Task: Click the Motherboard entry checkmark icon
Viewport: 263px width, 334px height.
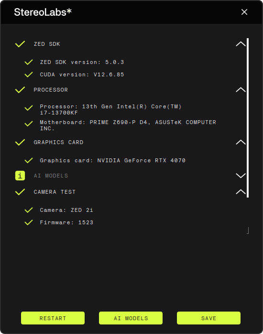Action: click(x=29, y=124)
